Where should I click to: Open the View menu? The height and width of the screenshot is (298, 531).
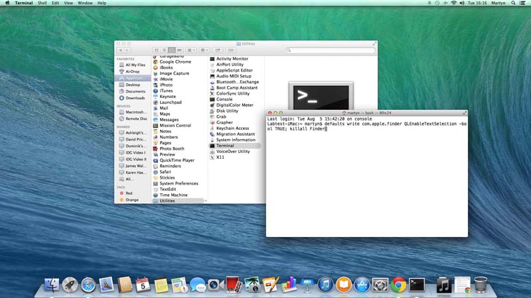click(68, 3)
